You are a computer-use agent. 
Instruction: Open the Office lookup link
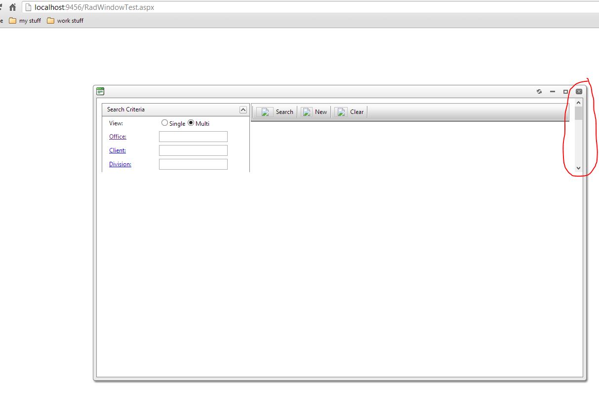(118, 137)
